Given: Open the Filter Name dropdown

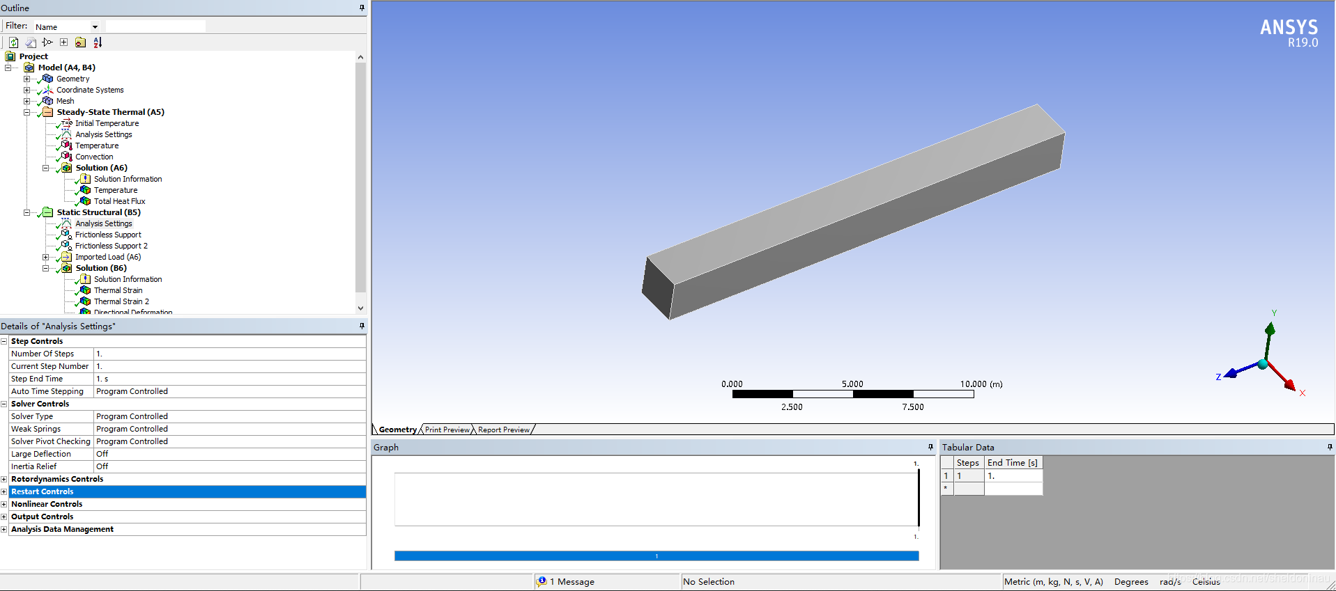Looking at the screenshot, I should [x=95, y=27].
